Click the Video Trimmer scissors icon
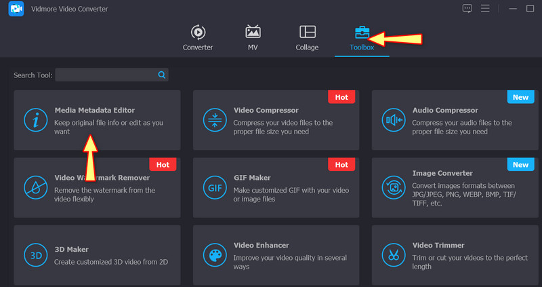Viewport: 542px width, 287px height. (x=394, y=255)
